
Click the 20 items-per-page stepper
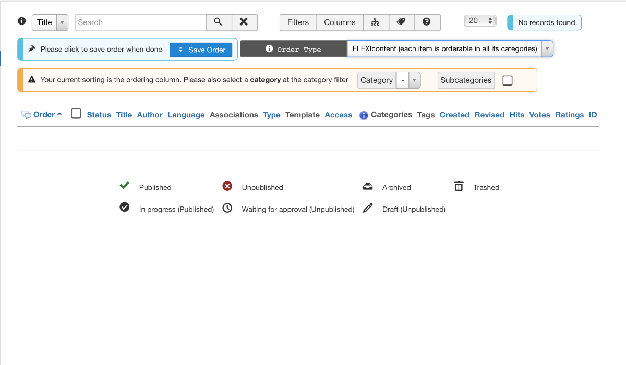coord(479,21)
